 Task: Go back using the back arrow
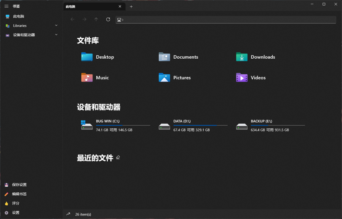pyautogui.click(x=72, y=19)
